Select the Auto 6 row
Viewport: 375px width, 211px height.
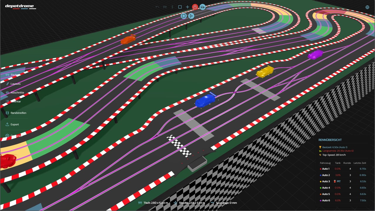coord(343,200)
